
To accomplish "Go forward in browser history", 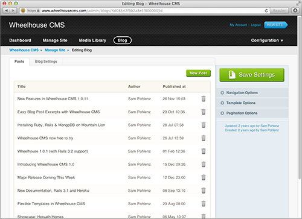I will point(13,10).
